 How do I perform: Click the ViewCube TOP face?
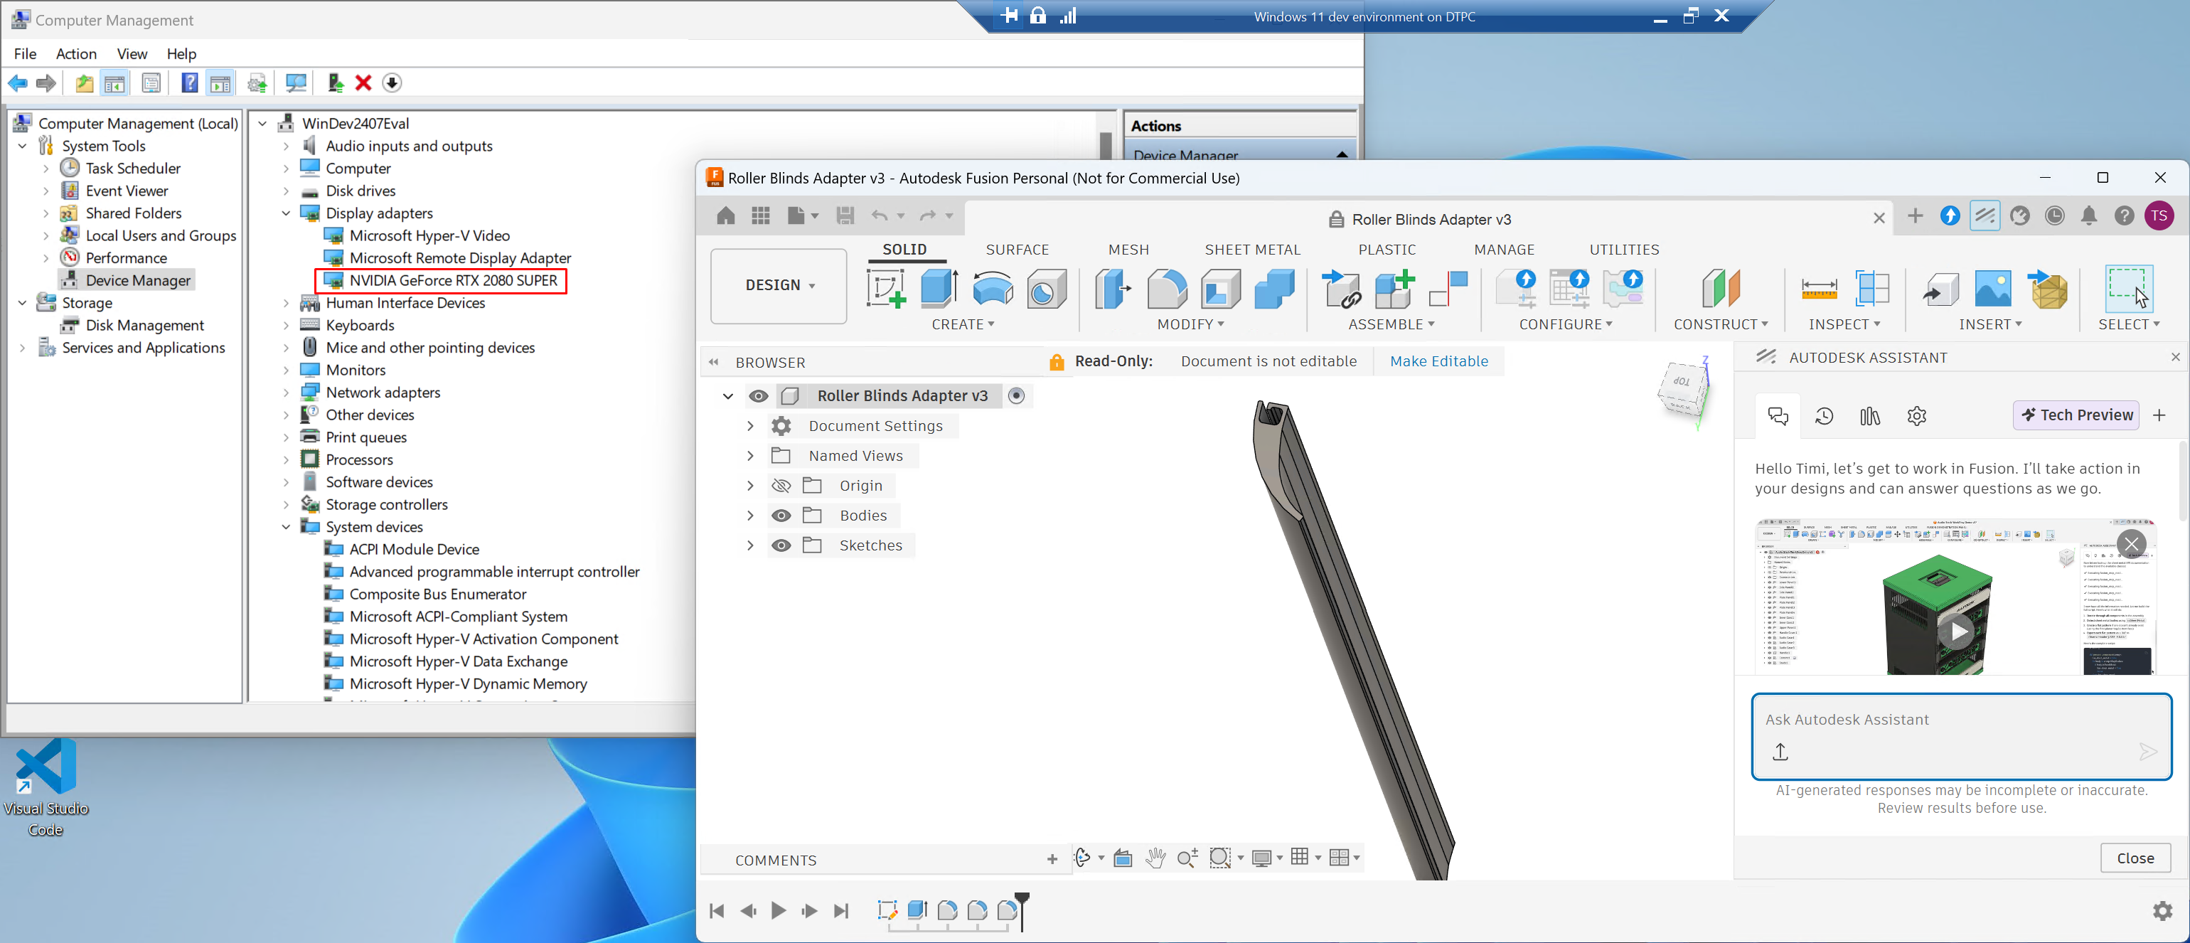coord(1682,382)
